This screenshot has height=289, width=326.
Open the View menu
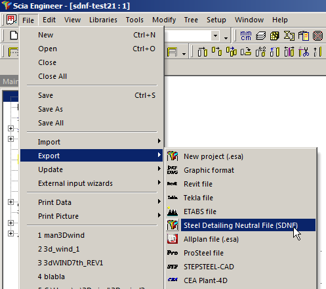pos(72,20)
